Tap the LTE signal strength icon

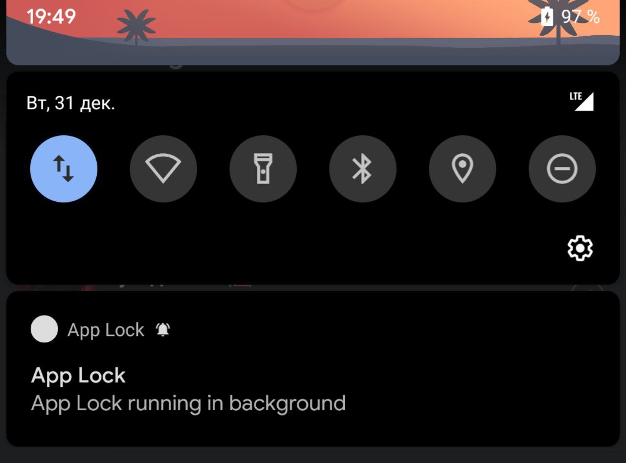tap(581, 101)
